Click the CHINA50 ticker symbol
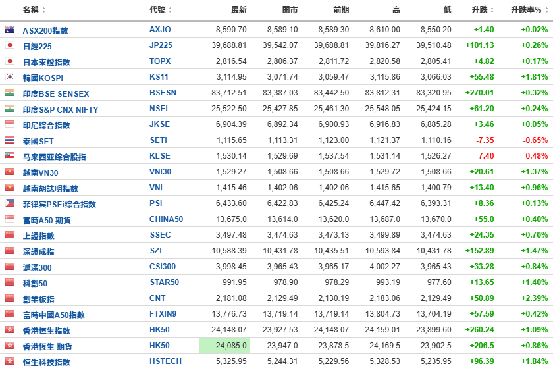Viewport: 553px width, 370px height. pyautogui.click(x=166, y=219)
